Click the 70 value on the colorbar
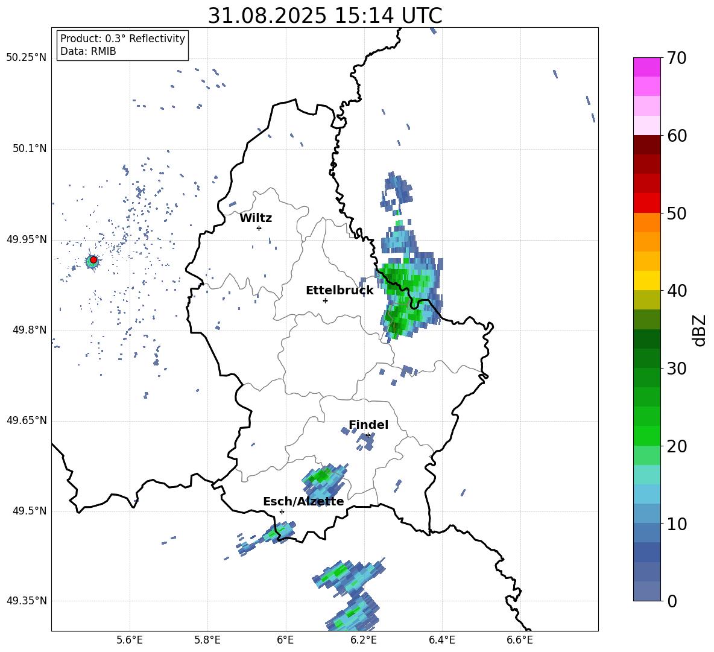The width and height of the screenshot is (714, 652). 677,58
